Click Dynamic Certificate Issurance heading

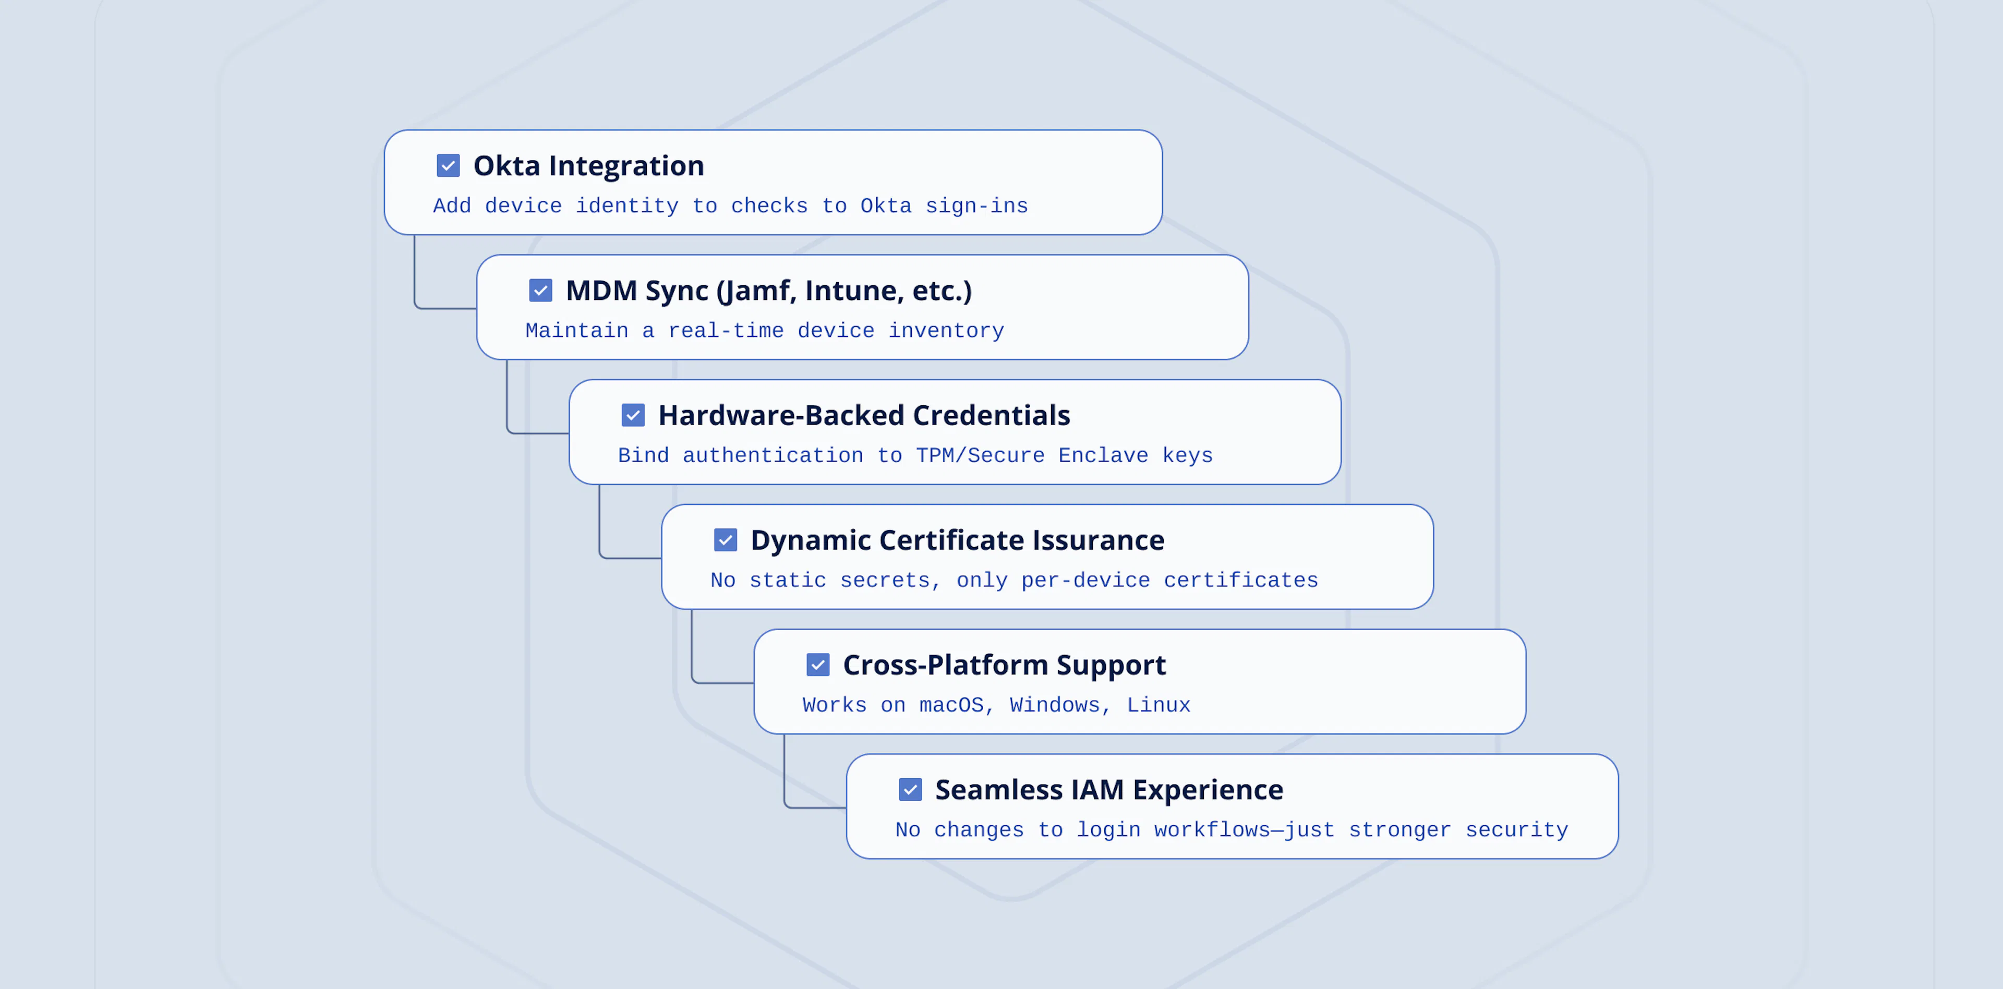coord(957,540)
